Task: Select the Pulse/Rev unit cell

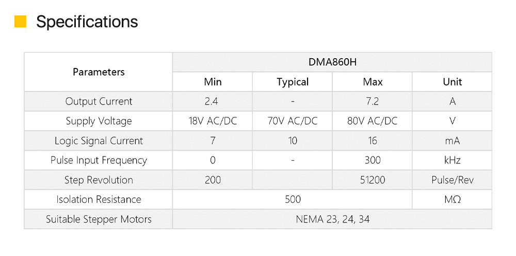Action: (x=452, y=180)
